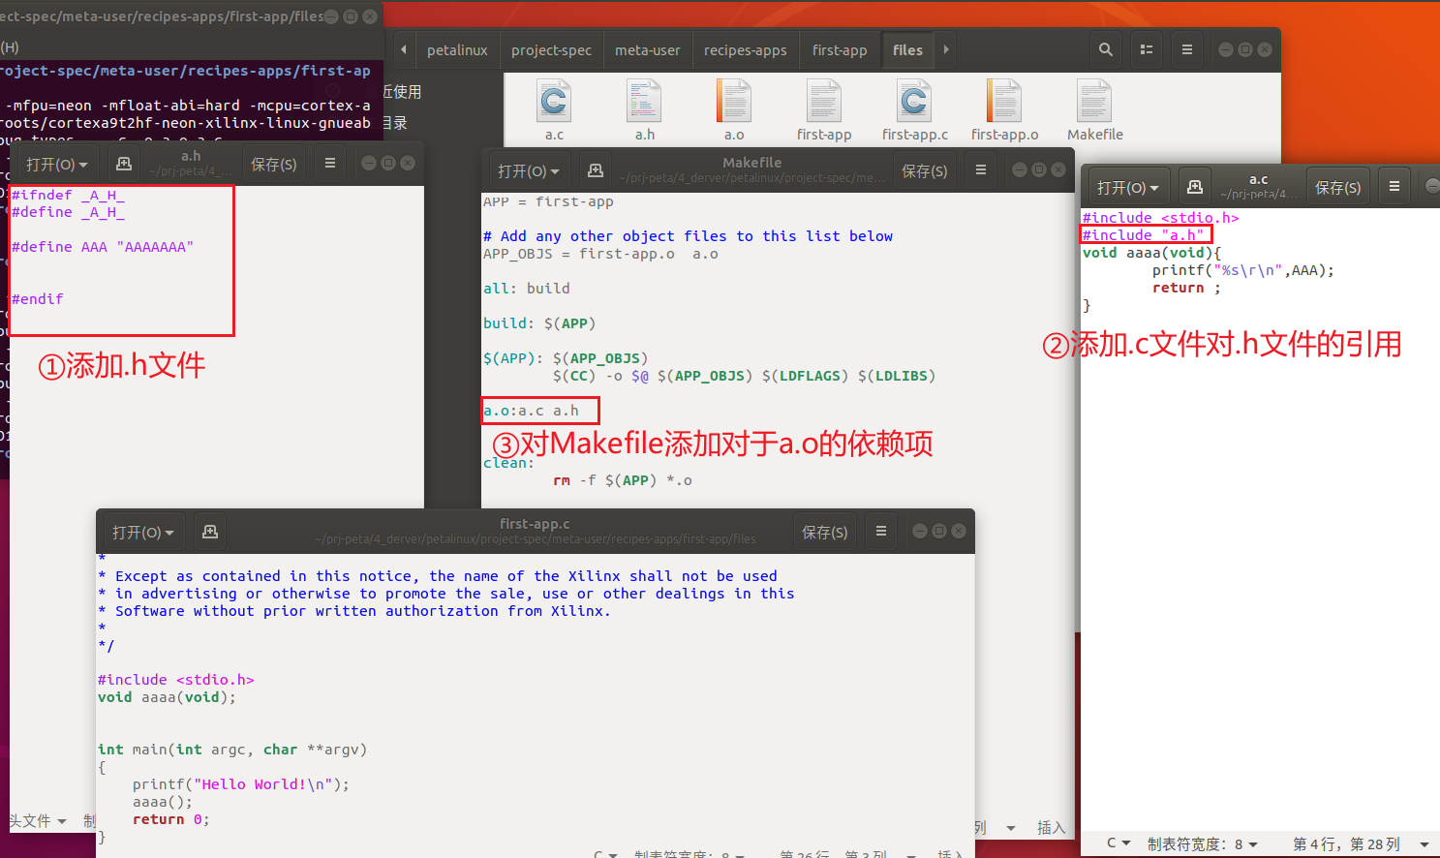
Task: Navigate to meta-user breadcrumb
Action: [x=648, y=50]
